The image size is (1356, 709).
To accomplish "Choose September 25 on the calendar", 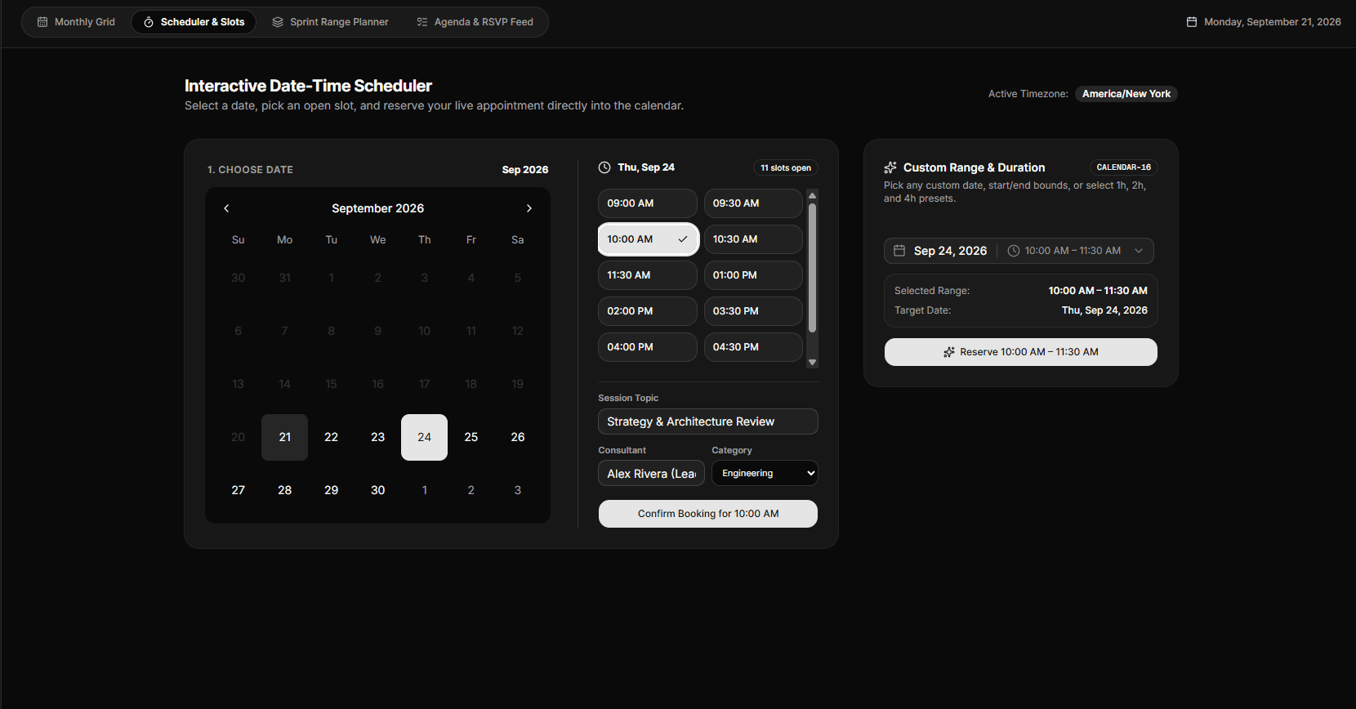I will [471, 437].
